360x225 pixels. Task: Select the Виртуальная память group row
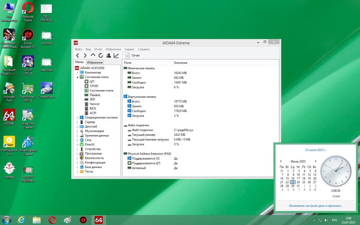142,97
